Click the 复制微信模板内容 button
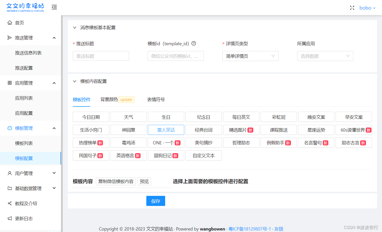 pos(116,181)
